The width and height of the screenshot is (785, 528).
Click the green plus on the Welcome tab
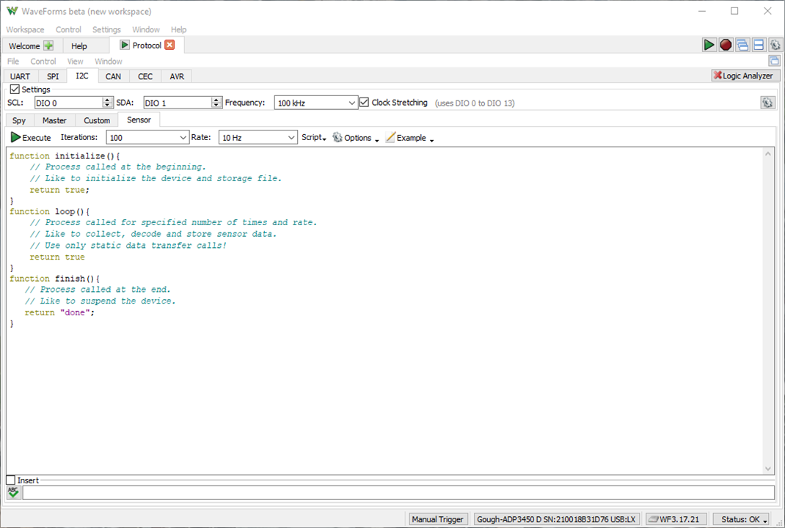48,45
